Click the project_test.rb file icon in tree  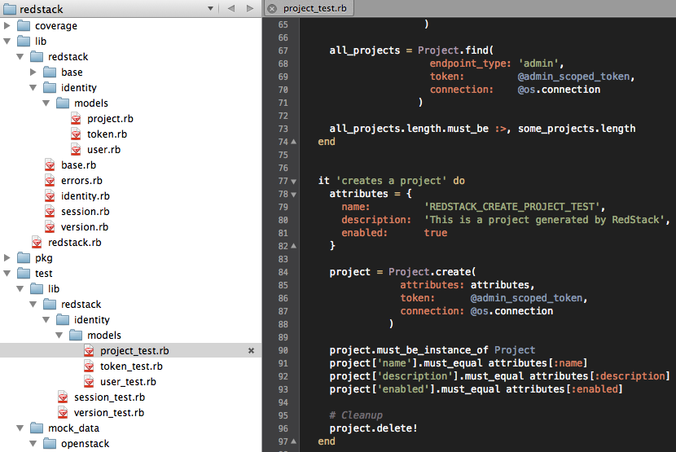[x=89, y=351]
